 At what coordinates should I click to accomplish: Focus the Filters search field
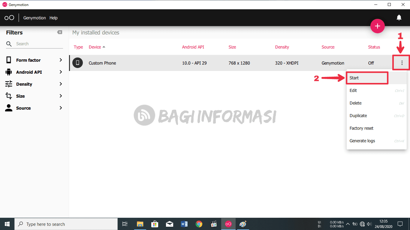point(35,44)
